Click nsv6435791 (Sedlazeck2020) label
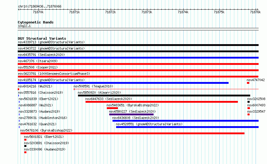 41,55
